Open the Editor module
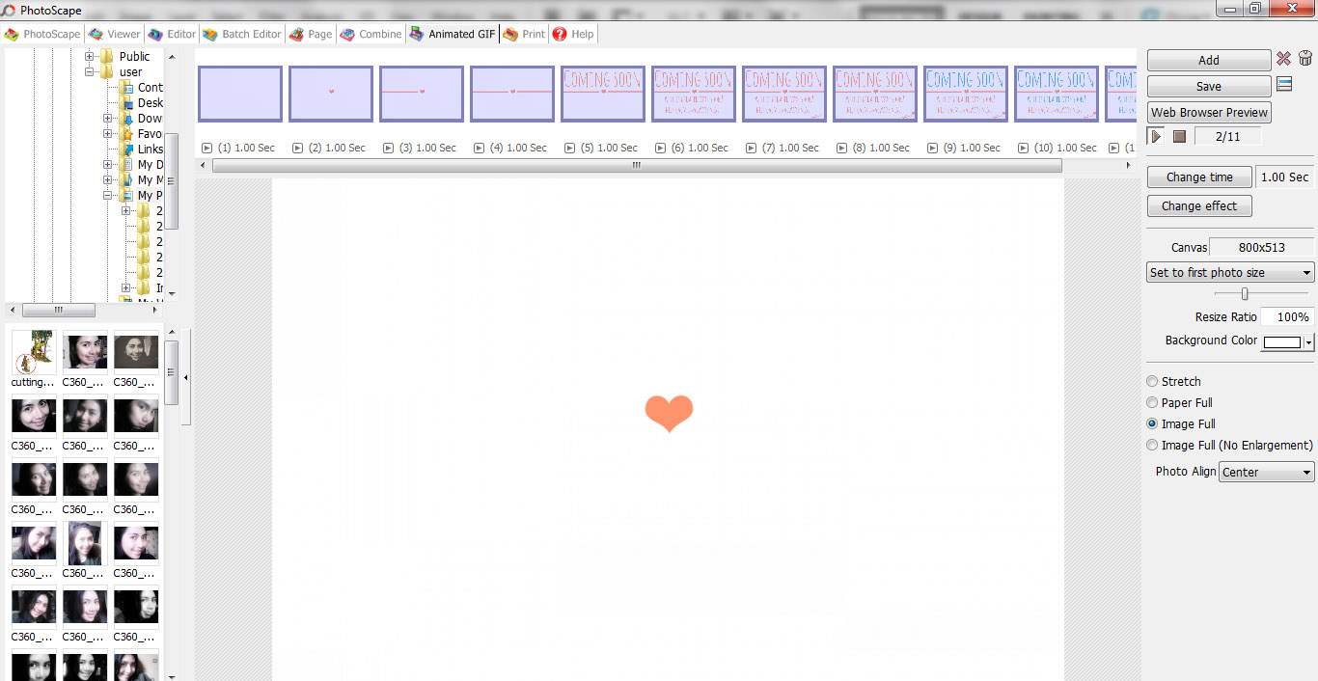Image resolution: width=1318 pixels, height=681 pixels. (171, 34)
